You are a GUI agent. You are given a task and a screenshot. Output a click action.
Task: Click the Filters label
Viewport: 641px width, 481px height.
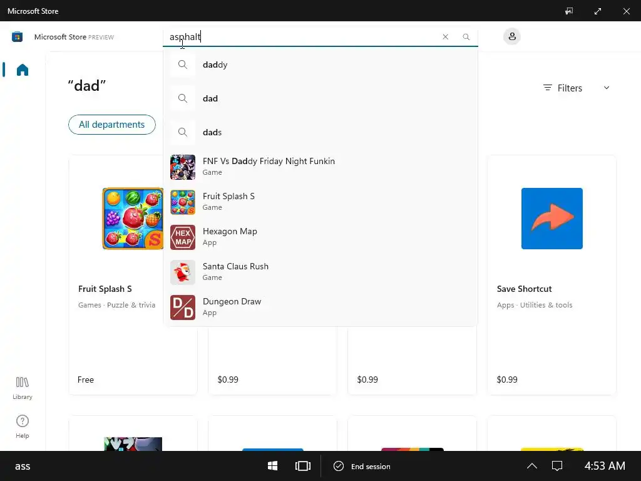pos(570,88)
